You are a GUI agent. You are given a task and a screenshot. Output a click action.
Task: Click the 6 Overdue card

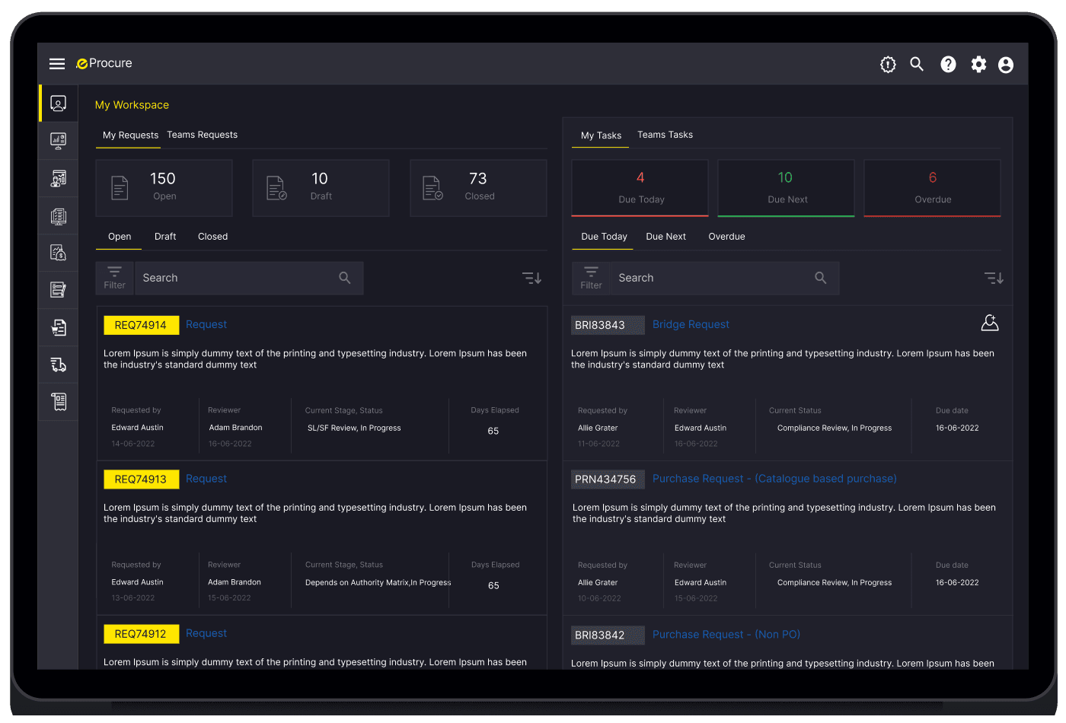pos(933,188)
